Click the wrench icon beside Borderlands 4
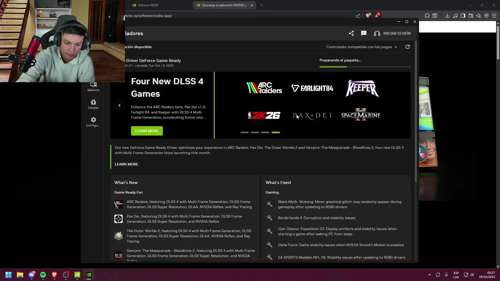 (x=270, y=218)
